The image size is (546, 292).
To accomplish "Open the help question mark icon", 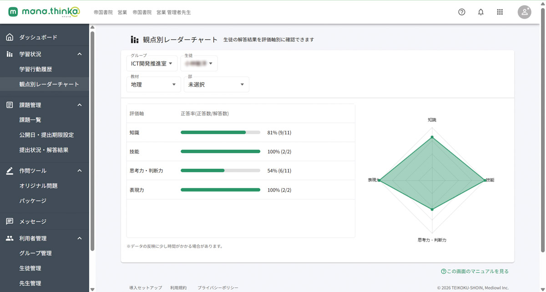I will [462, 12].
